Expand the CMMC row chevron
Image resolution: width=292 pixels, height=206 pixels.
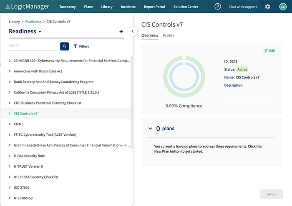[x=10, y=124]
